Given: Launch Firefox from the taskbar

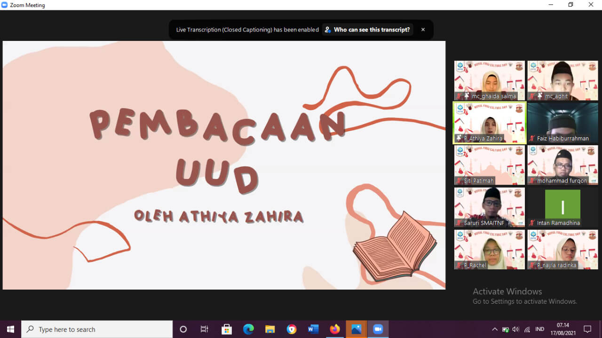Looking at the screenshot, I should (335, 329).
